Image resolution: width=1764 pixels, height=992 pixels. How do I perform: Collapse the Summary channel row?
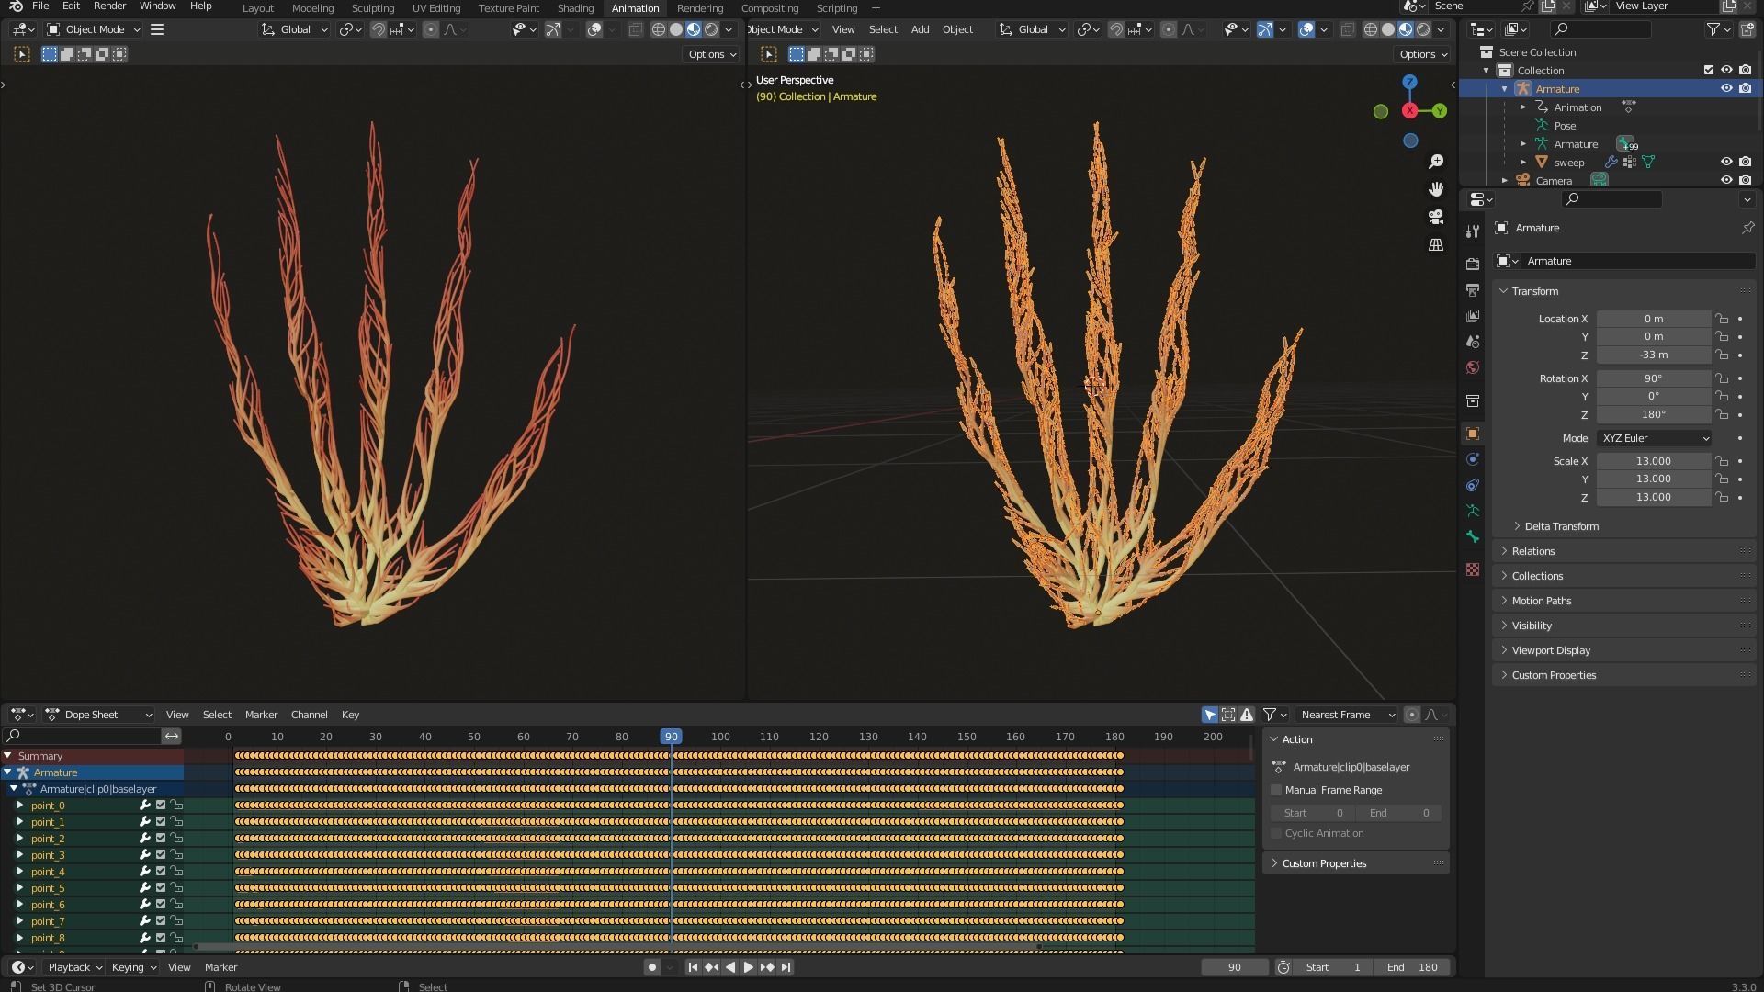(7, 756)
